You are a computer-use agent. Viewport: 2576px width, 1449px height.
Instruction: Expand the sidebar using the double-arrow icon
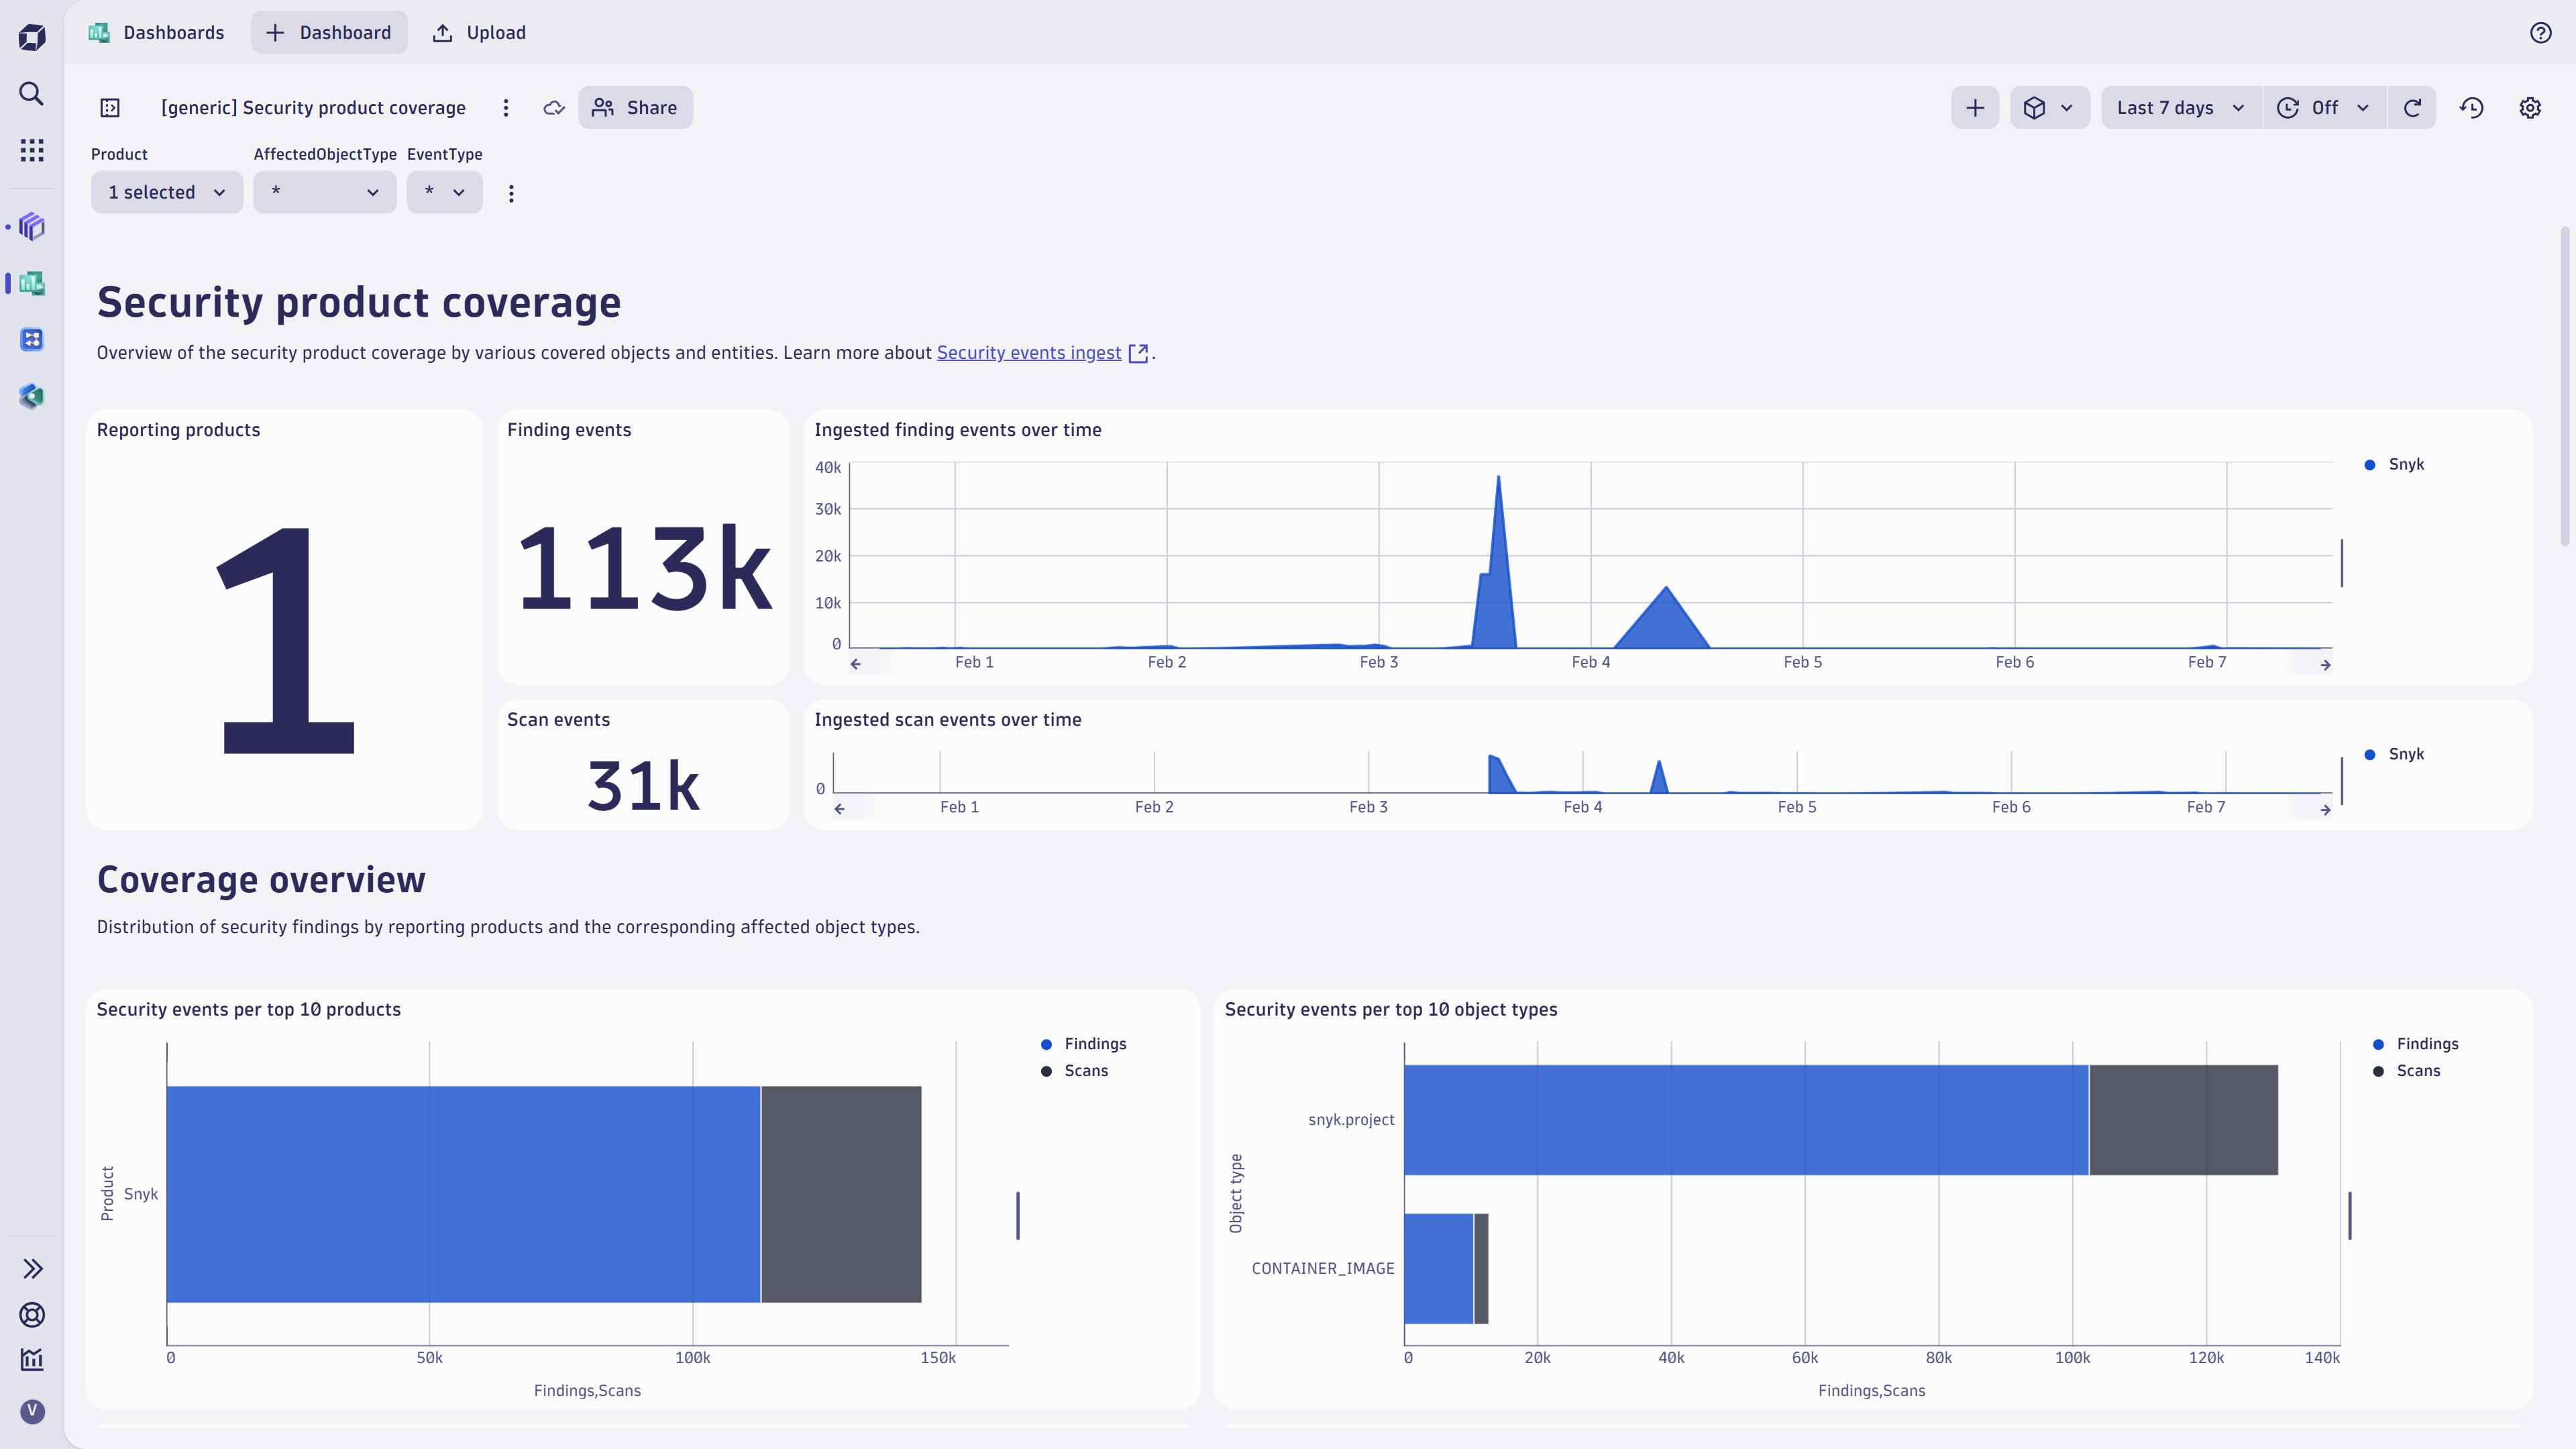[32, 1268]
